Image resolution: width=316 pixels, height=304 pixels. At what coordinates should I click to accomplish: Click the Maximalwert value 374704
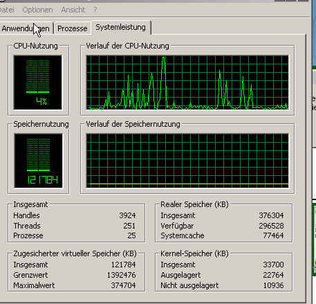(x=123, y=285)
